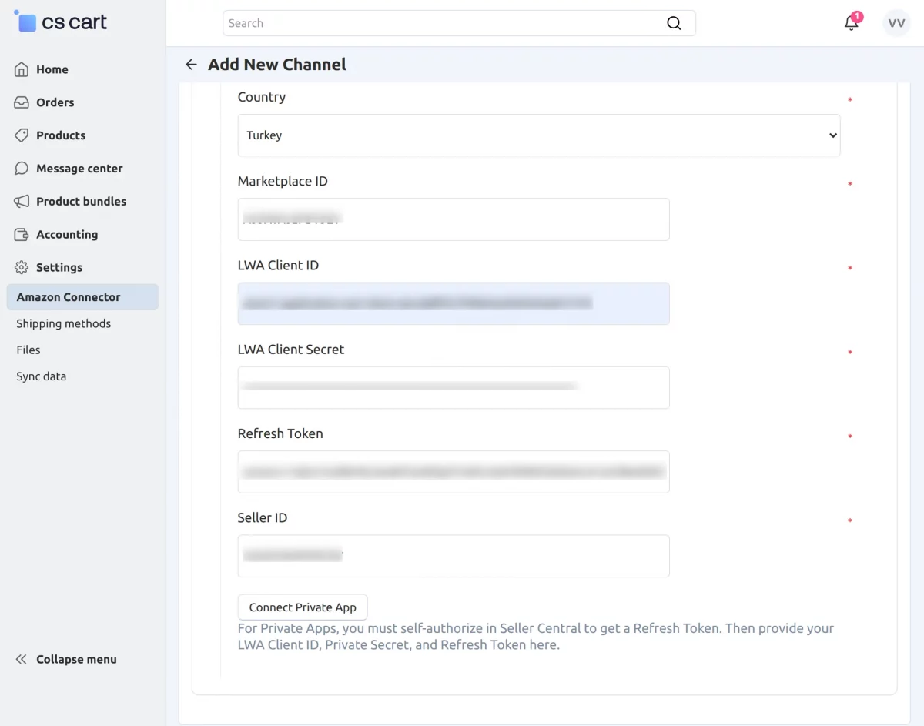Open Product bundles in the sidebar
924x726 pixels.
tap(82, 202)
